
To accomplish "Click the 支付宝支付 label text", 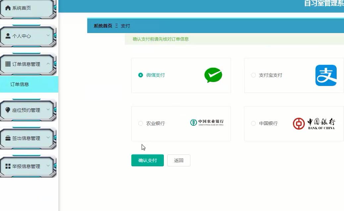I will pos(270,75).
